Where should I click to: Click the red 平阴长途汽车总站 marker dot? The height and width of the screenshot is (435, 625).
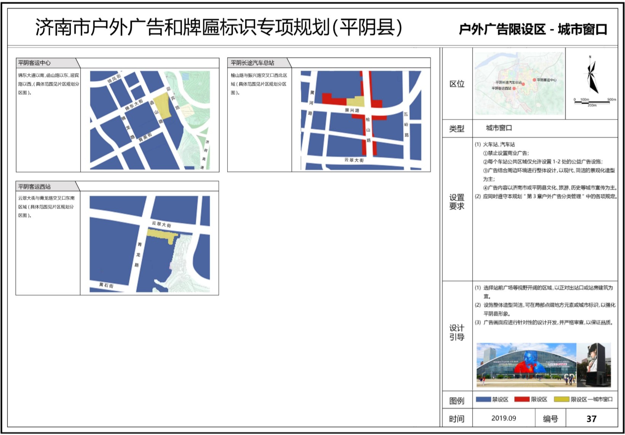523,84
